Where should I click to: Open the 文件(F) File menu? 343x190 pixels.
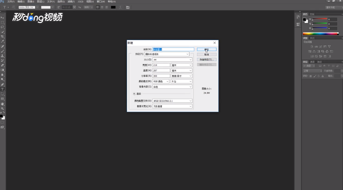coord(11,1)
